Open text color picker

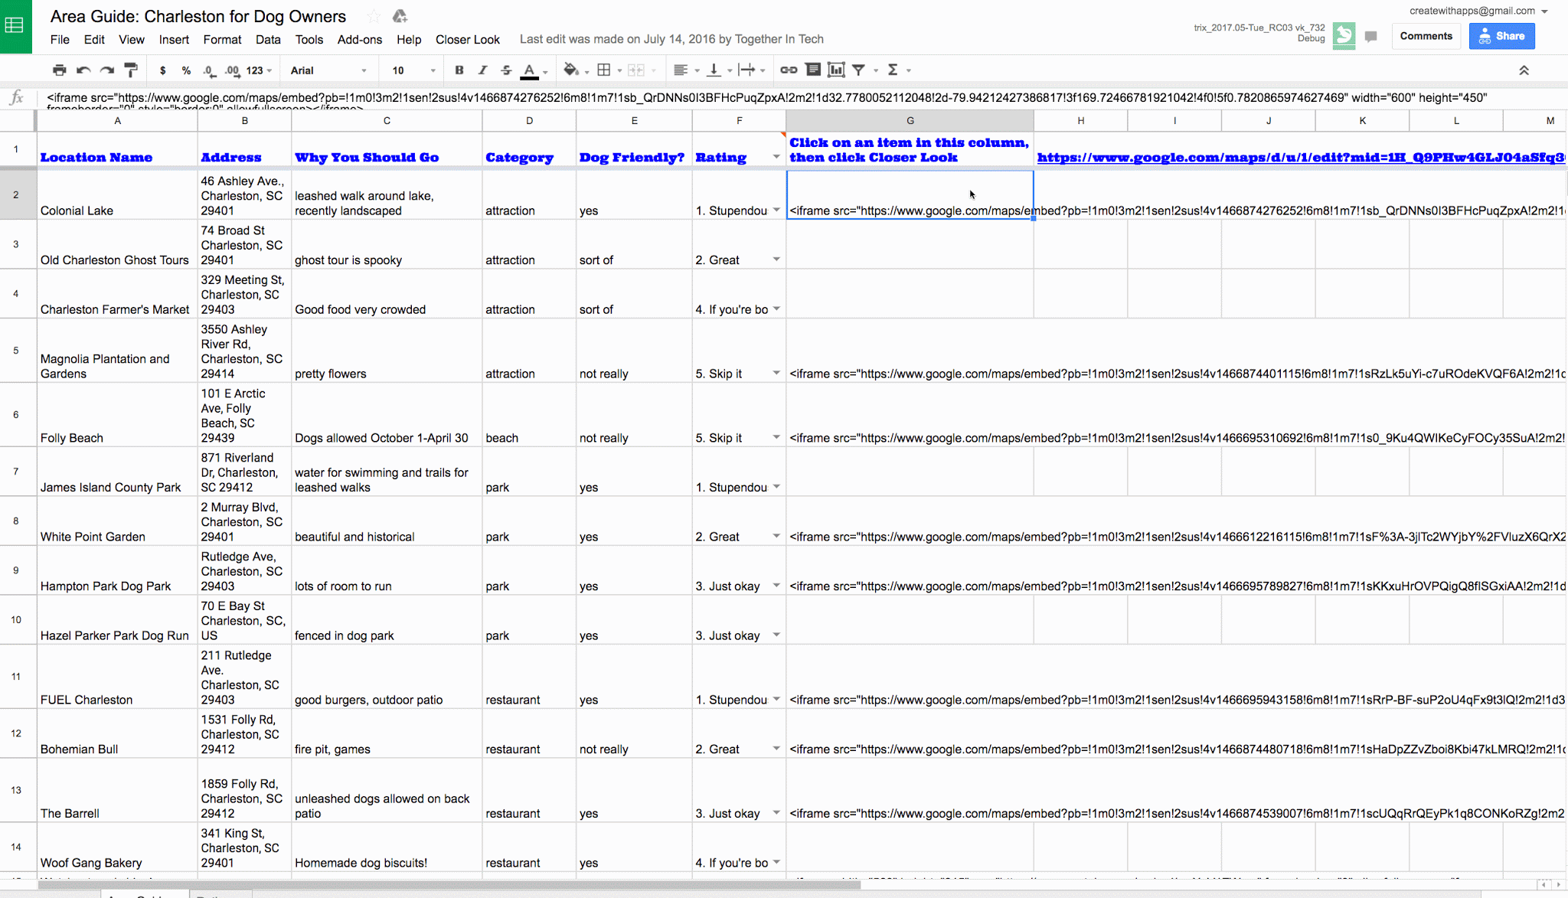pyautogui.click(x=533, y=70)
